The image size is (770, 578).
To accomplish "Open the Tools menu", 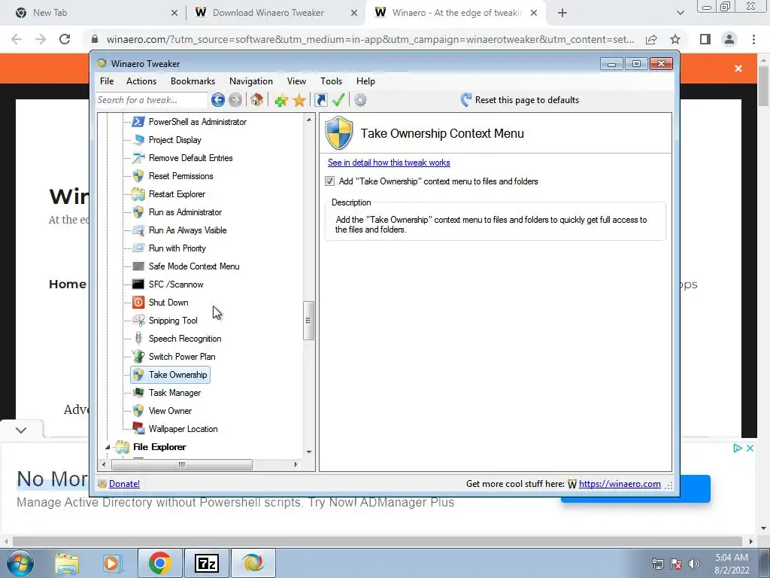I will pyautogui.click(x=331, y=81).
